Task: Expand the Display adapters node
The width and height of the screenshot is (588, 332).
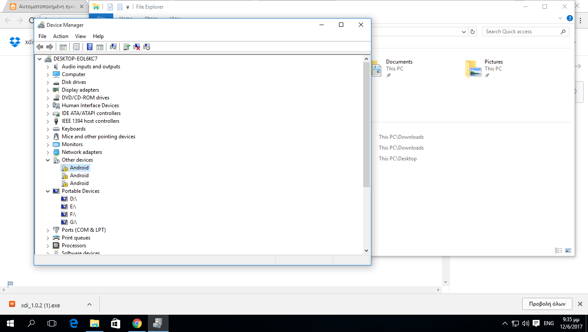Action: (48, 90)
